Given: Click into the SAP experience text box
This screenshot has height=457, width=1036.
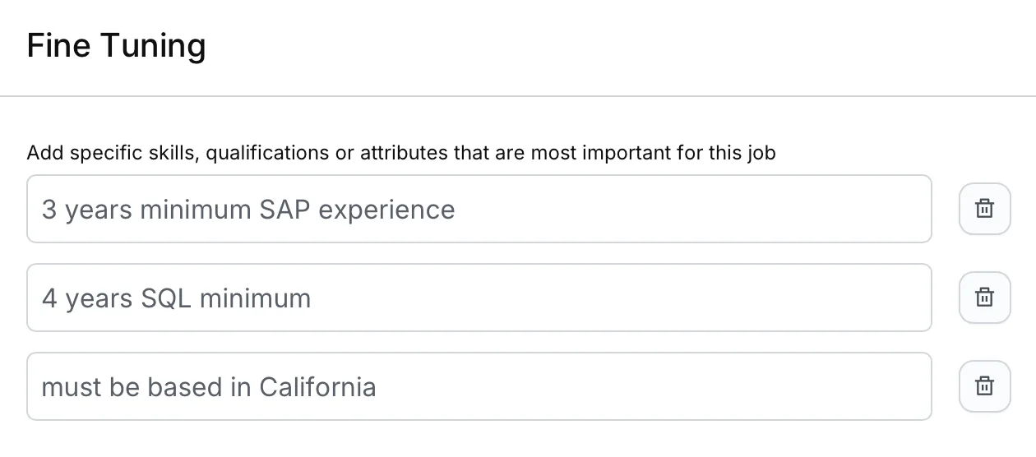Looking at the screenshot, I should point(479,209).
